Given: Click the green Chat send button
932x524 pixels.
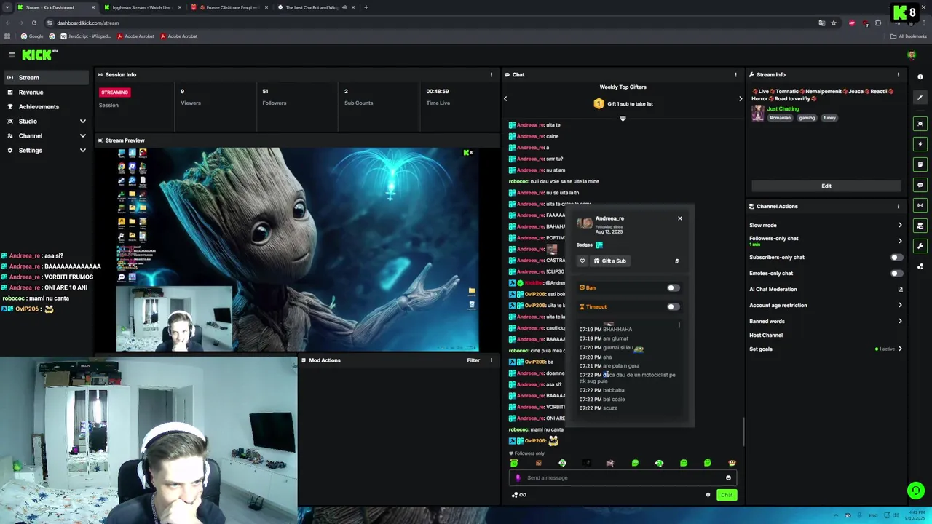Looking at the screenshot, I should coord(727,495).
